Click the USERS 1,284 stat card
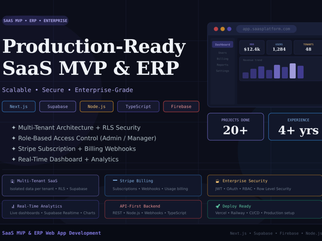 pos(279,47)
